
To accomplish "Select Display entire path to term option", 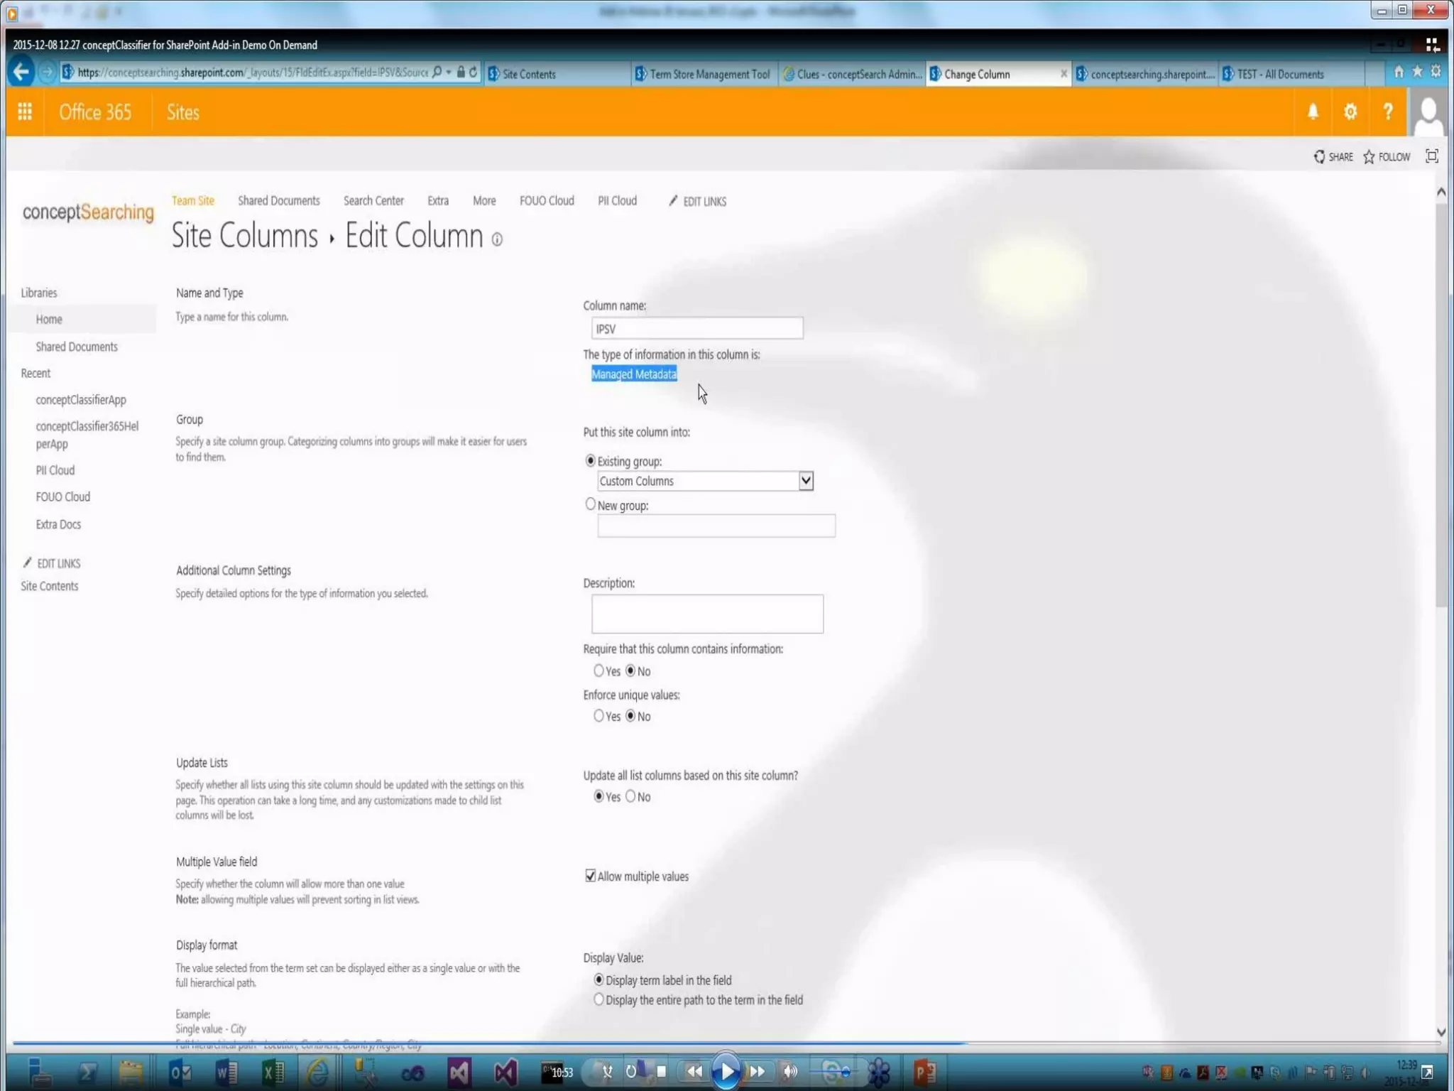I will click(598, 999).
